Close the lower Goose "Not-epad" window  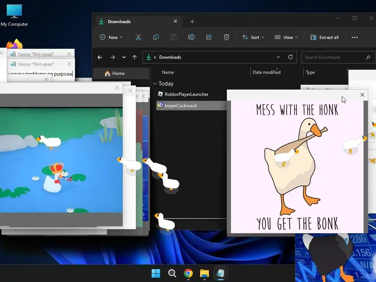pos(69,64)
